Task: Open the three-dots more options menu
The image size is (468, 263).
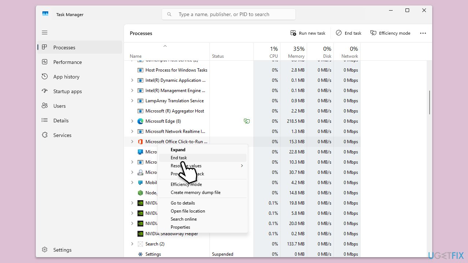Action: tap(423, 33)
